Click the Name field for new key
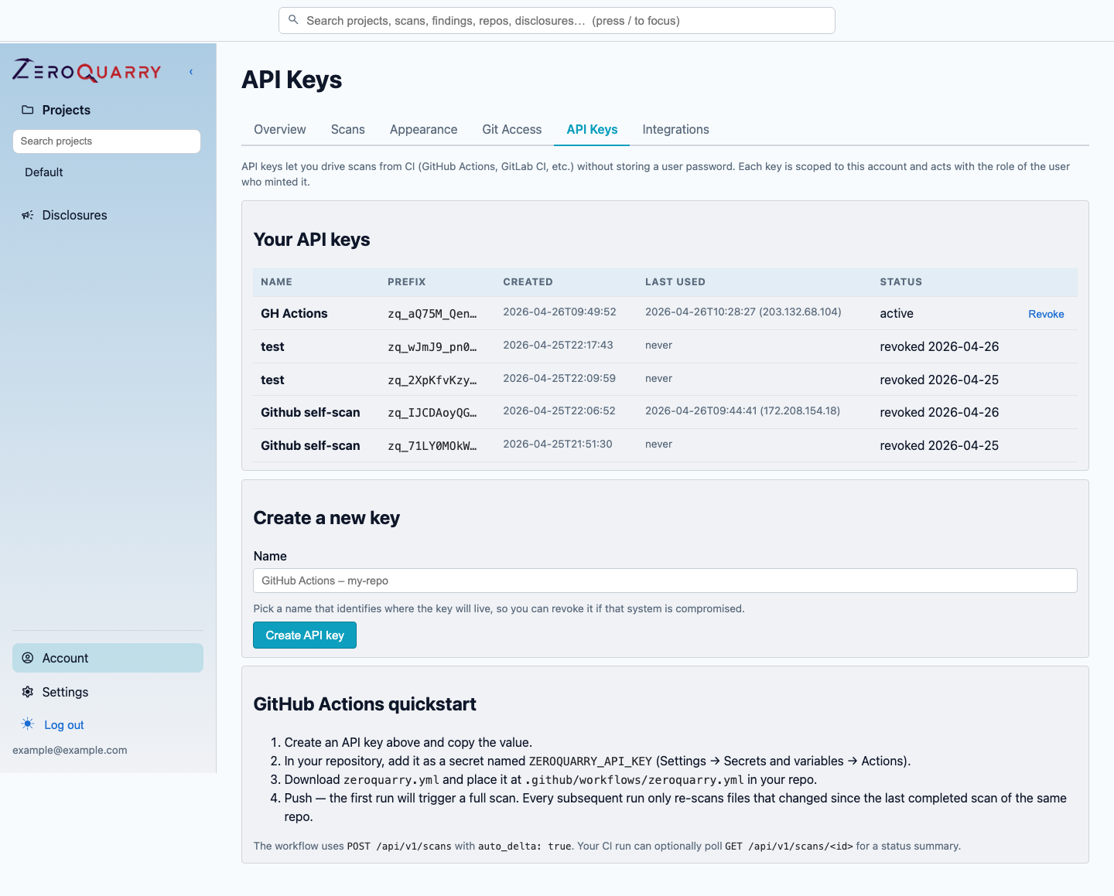The height and width of the screenshot is (896, 1114). coord(665,581)
